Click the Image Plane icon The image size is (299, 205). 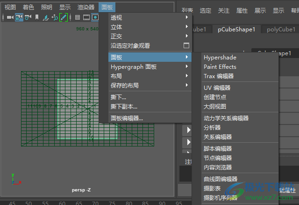tap(46, 18)
